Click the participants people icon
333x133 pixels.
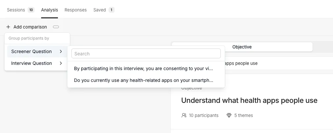[x=184, y=115]
